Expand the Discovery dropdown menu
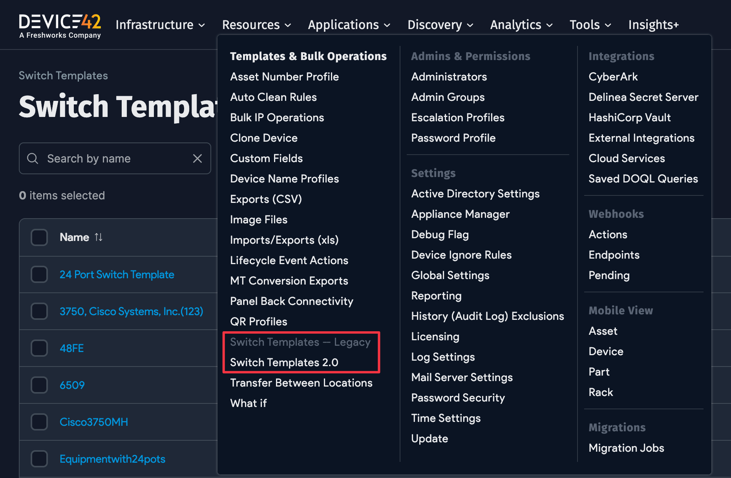The height and width of the screenshot is (478, 731). (x=440, y=25)
